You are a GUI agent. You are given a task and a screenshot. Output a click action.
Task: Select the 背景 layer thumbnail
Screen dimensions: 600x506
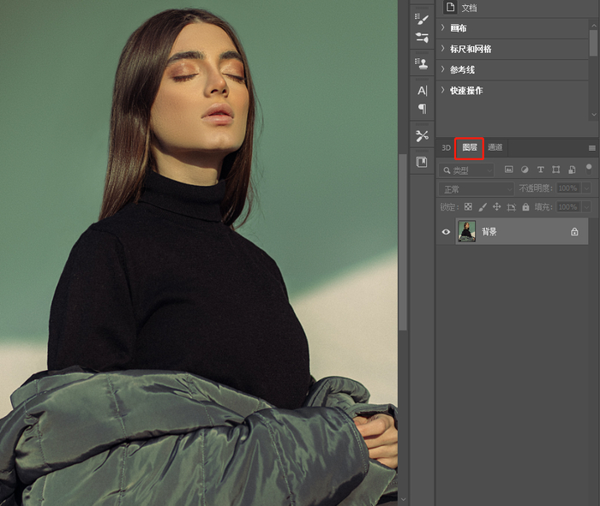coord(467,231)
